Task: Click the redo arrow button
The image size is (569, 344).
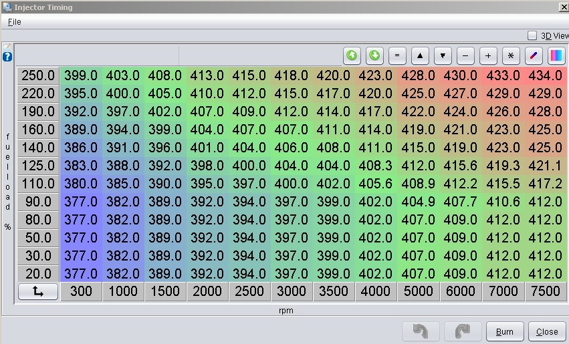Action: (x=463, y=331)
